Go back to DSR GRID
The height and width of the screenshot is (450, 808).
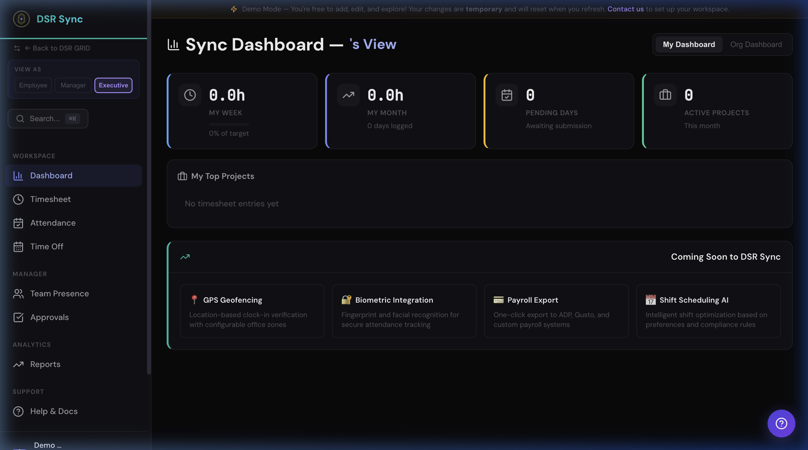click(x=58, y=48)
